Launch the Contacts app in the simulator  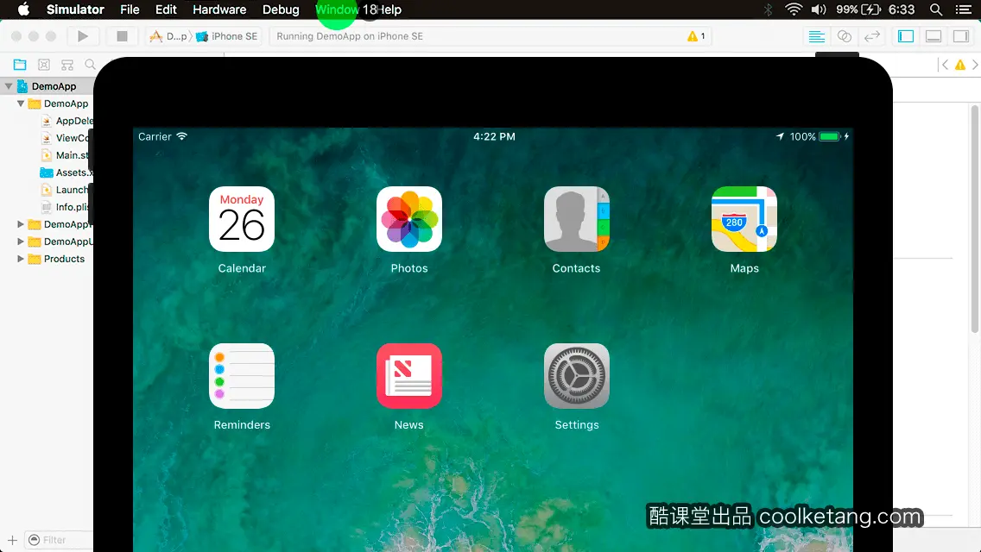coord(576,219)
